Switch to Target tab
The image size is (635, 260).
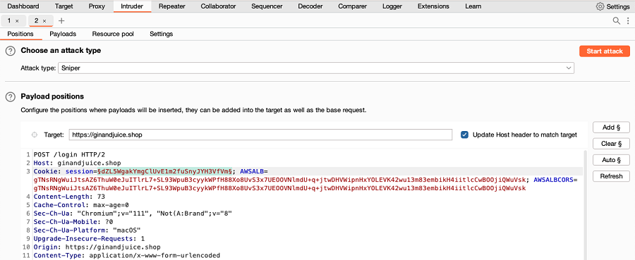coord(64,6)
